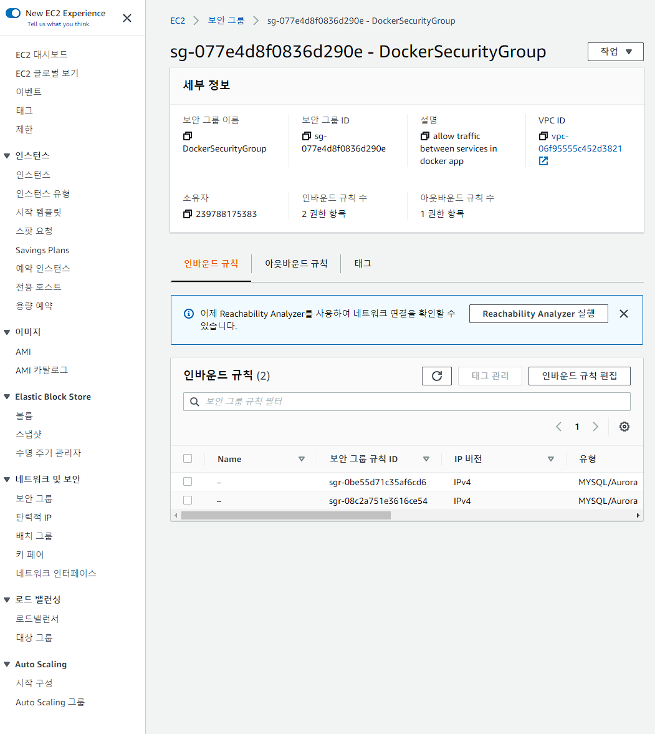655x734 pixels.
Task: Go to EC2 breadcrumb link
Action: (x=178, y=21)
